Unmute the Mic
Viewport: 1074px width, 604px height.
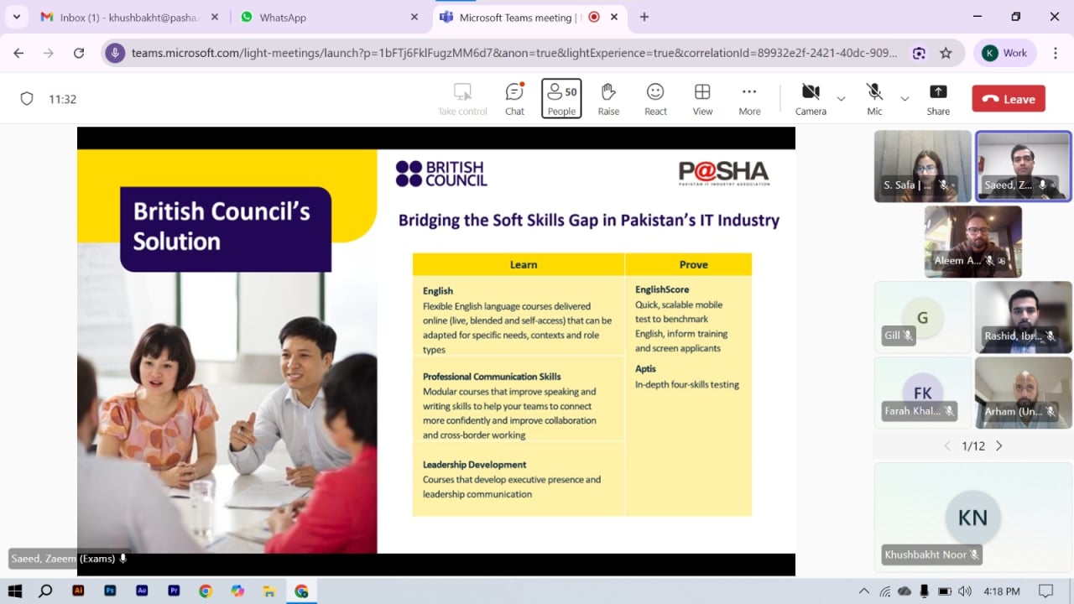click(874, 99)
